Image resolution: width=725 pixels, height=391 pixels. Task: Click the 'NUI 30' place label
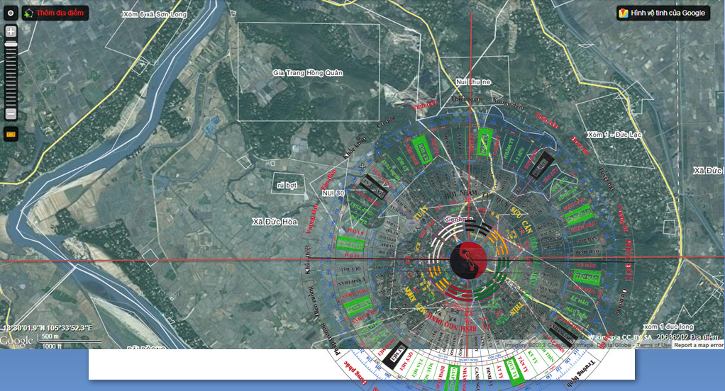[333, 193]
